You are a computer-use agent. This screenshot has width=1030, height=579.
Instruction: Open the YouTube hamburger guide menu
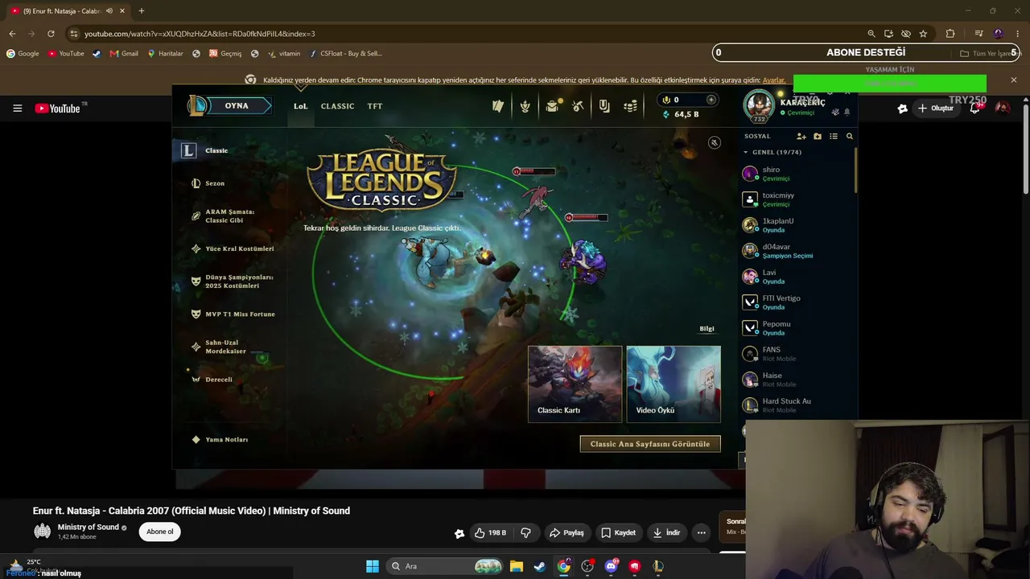17,109
